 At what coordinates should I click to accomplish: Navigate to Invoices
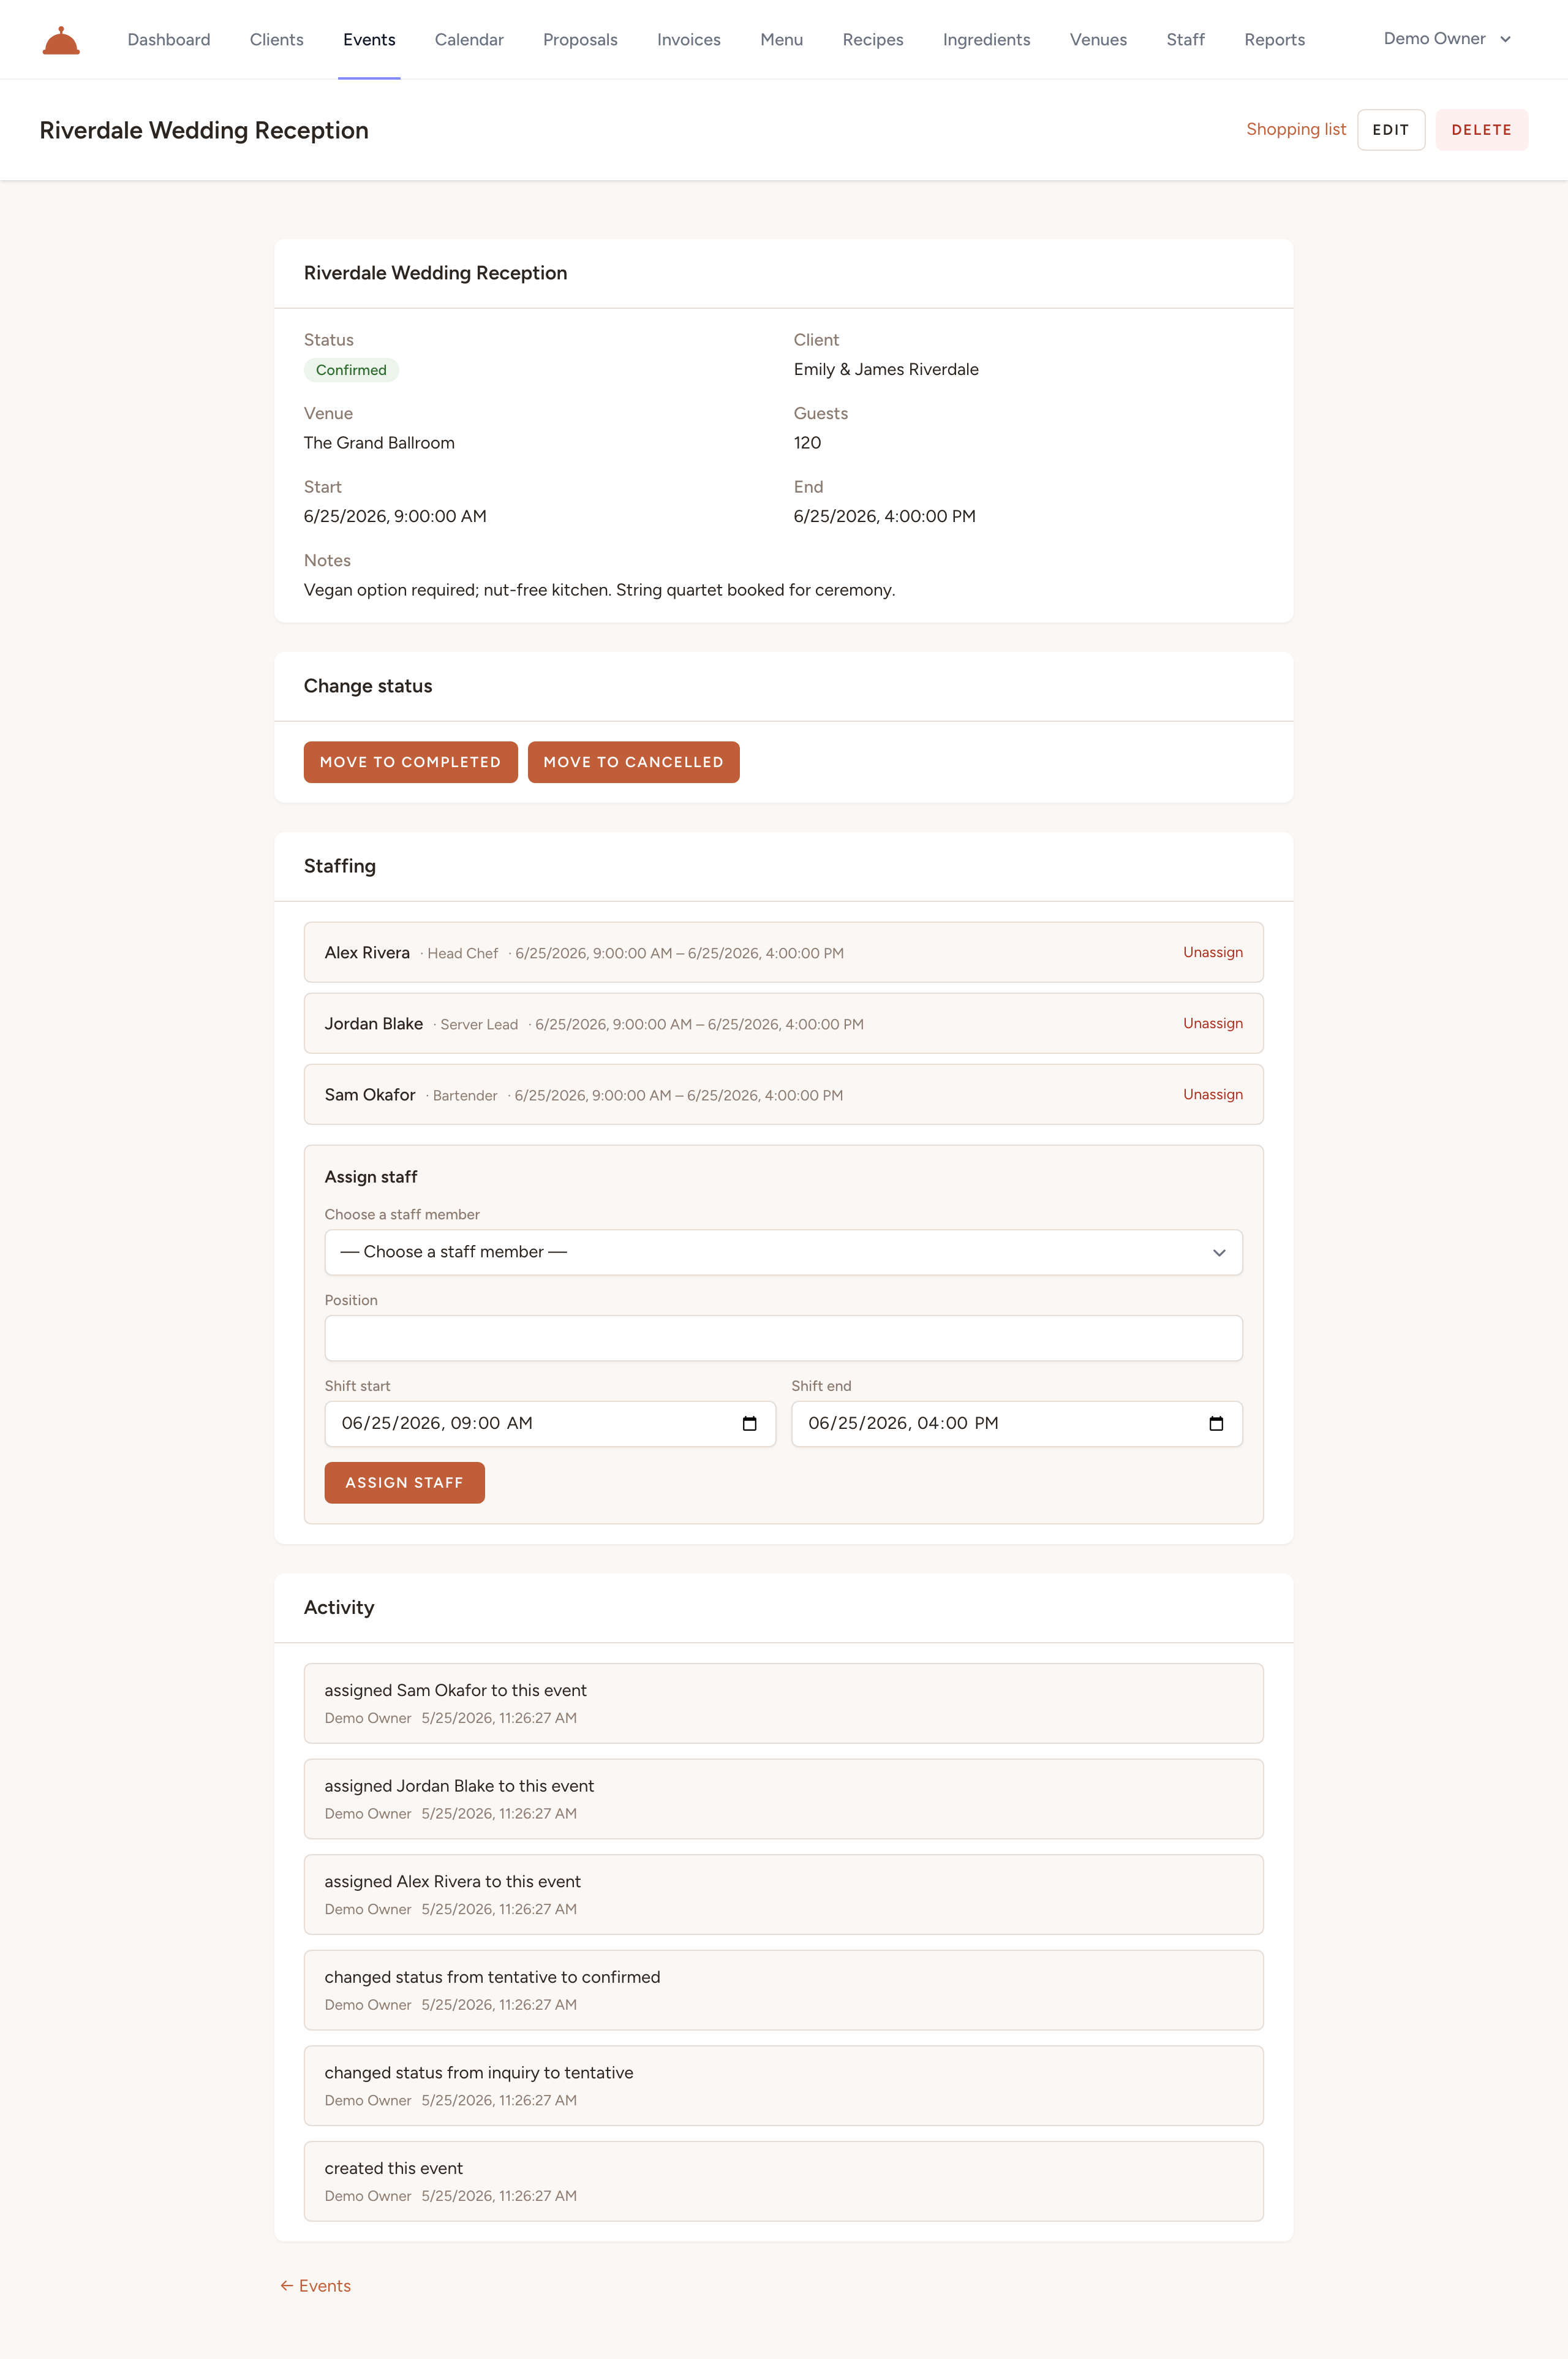pyautogui.click(x=689, y=40)
